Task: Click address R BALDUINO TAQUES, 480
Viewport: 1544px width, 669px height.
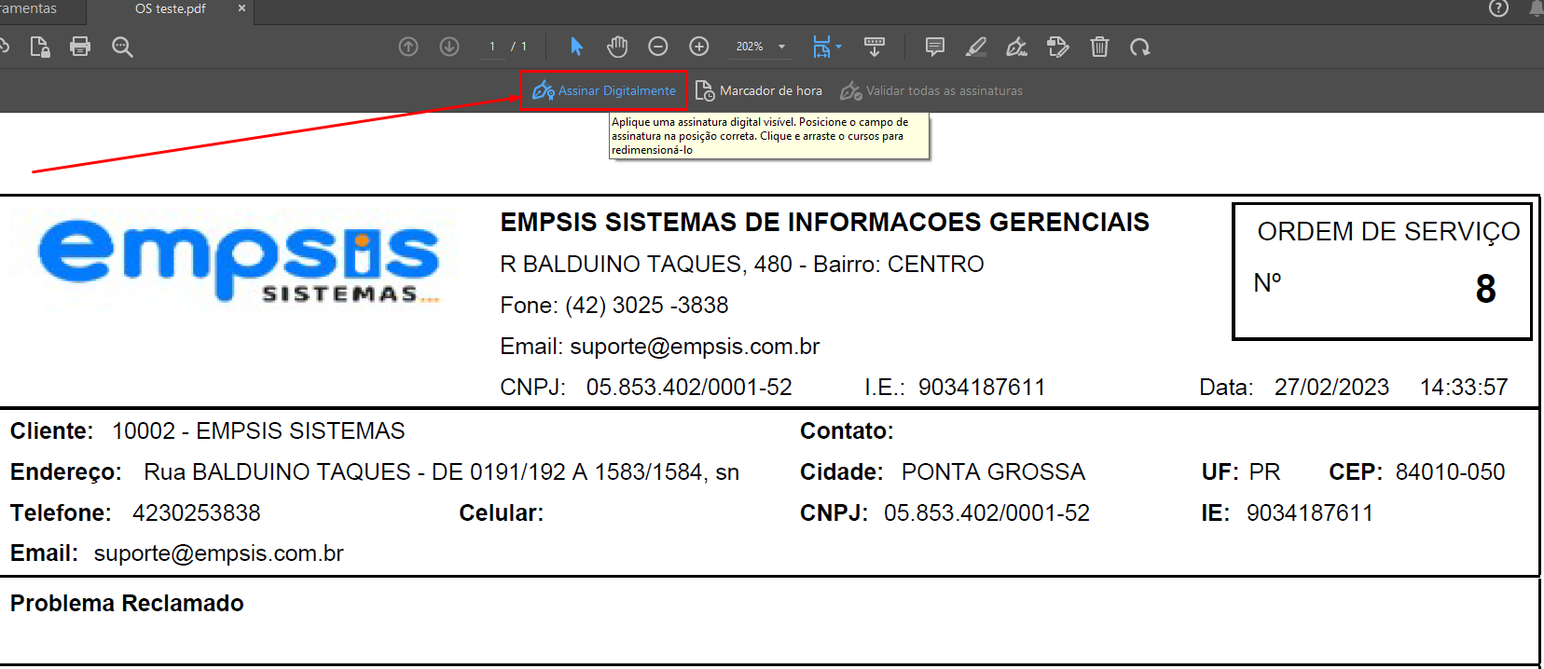Action: (646, 264)
